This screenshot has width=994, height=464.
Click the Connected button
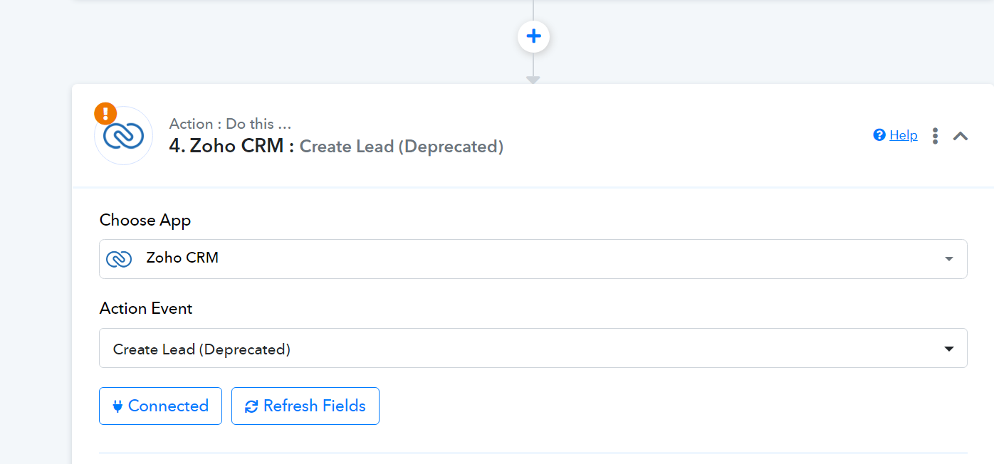pos(160,406)
